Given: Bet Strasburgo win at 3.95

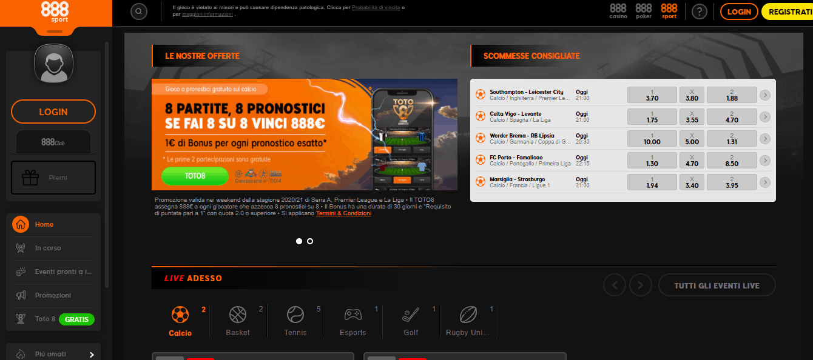Looking at the screenshot, I should (732, 182).
